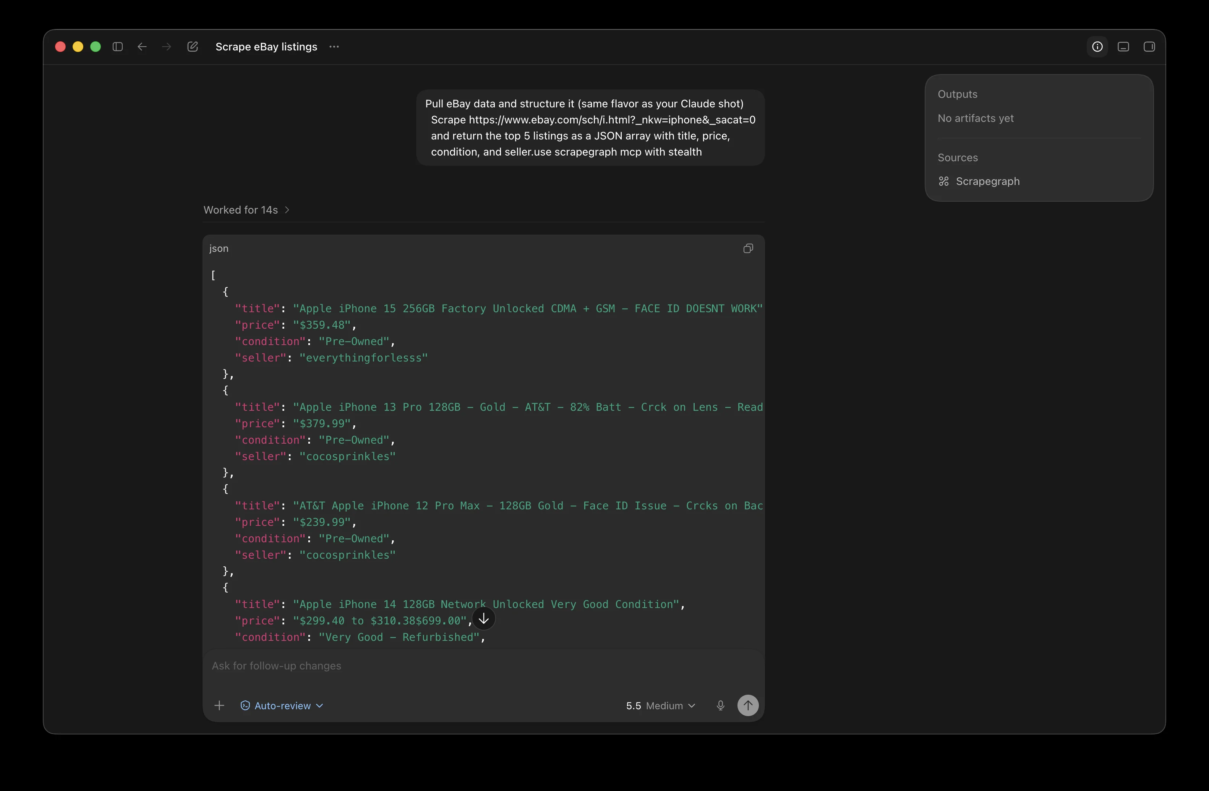Click the iPhone 13 Pro 128GB title line

coord(499,407)
